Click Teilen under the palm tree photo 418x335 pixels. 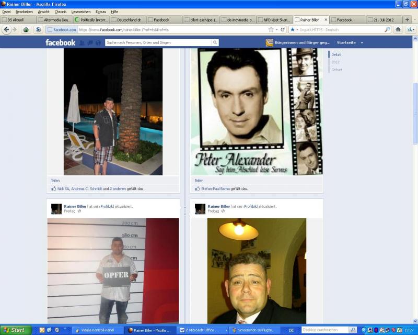tap(55, 181)
